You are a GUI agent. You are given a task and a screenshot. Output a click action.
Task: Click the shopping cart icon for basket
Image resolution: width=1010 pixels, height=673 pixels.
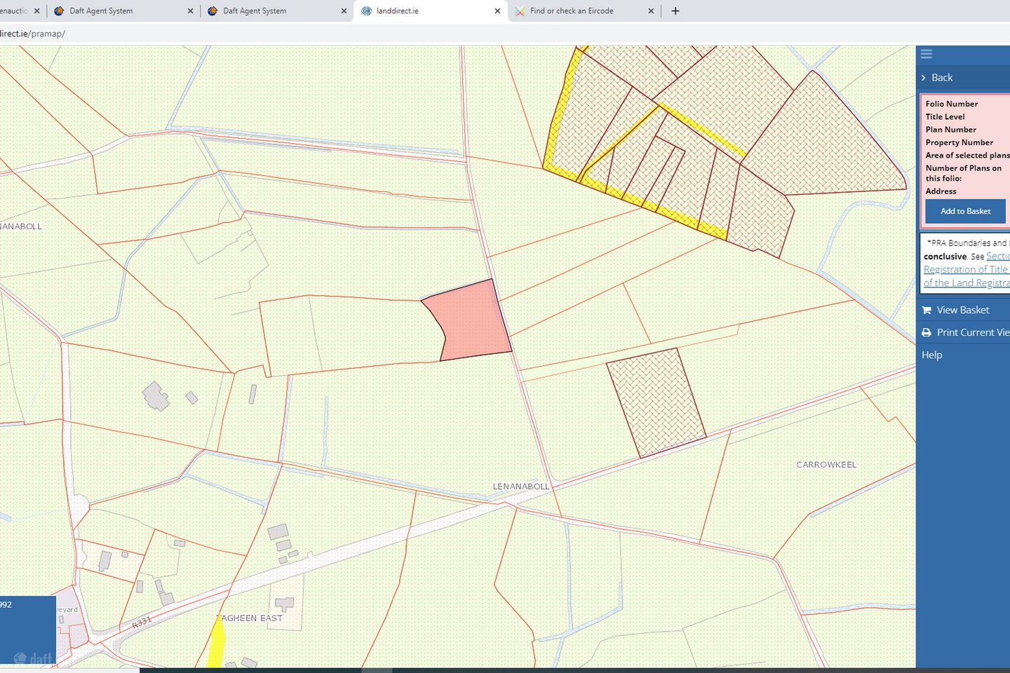click(x=927, y=310)
